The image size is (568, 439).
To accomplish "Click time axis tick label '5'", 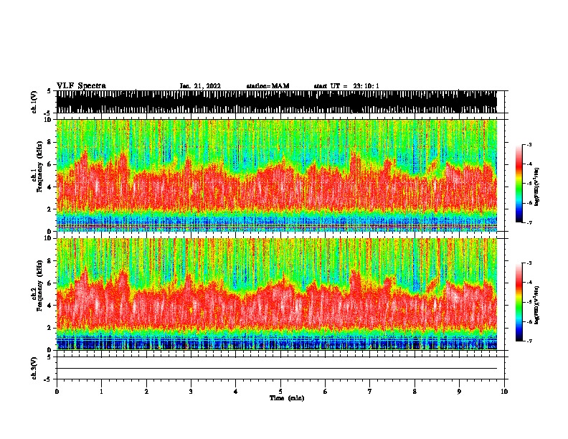I will click(280, 392).
